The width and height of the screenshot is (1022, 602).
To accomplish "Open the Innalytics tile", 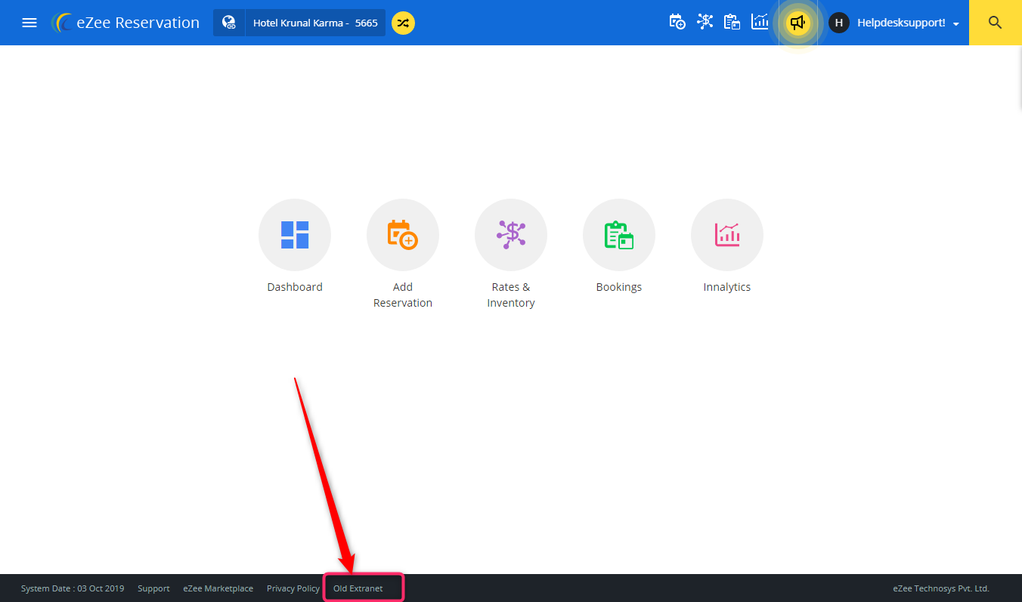I will [727, 235].
